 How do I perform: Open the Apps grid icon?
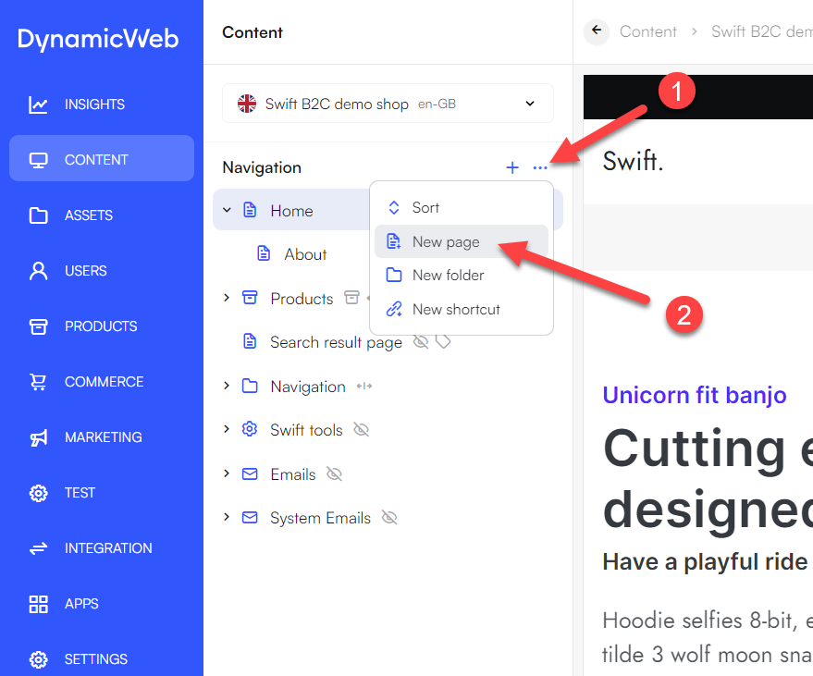coord(39,604)
